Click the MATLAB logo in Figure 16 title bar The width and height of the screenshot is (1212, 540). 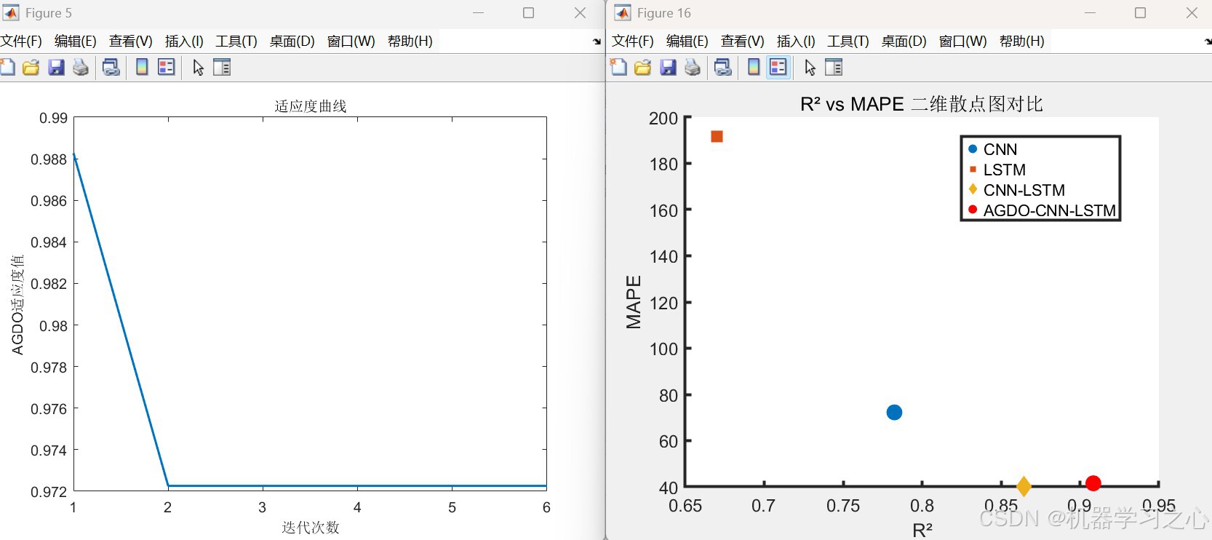pyautogui.click(x=623, y=13)
